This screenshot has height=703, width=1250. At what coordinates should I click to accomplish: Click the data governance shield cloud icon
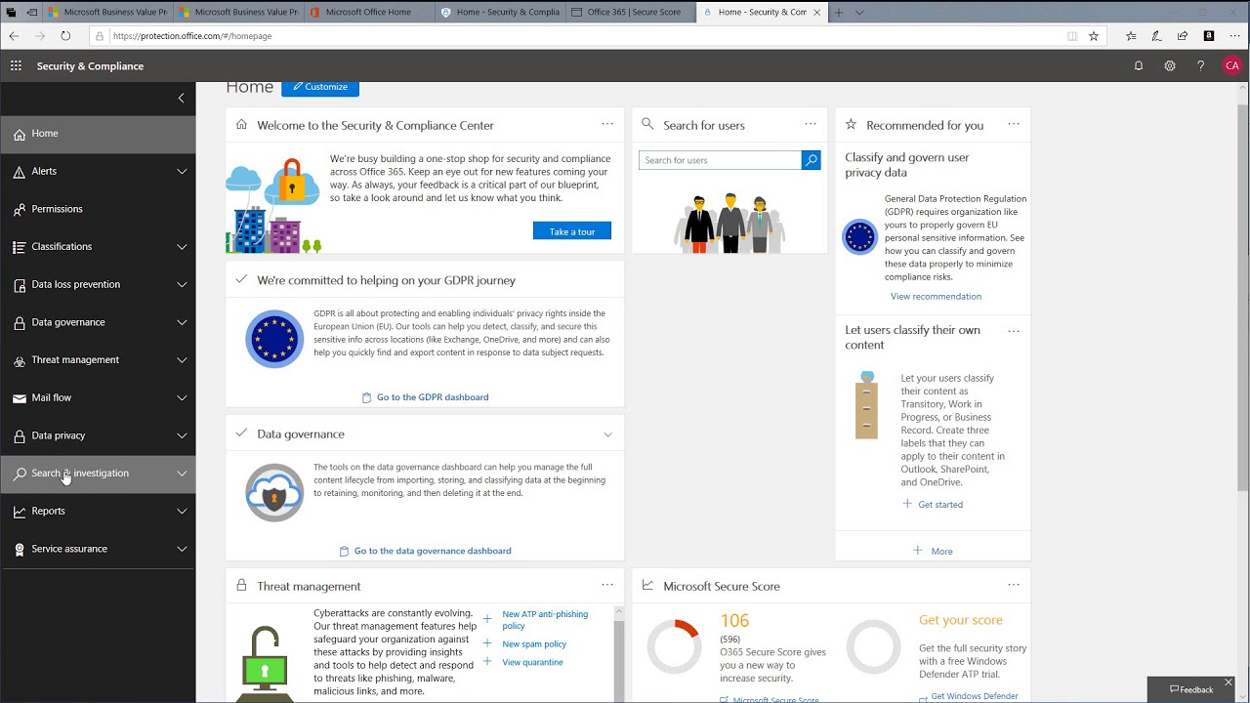coord(274,493)
